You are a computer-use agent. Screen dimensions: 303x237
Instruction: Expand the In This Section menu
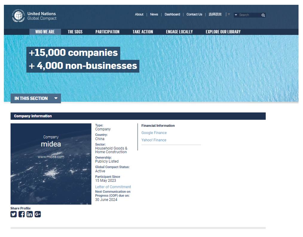point(36,98)
